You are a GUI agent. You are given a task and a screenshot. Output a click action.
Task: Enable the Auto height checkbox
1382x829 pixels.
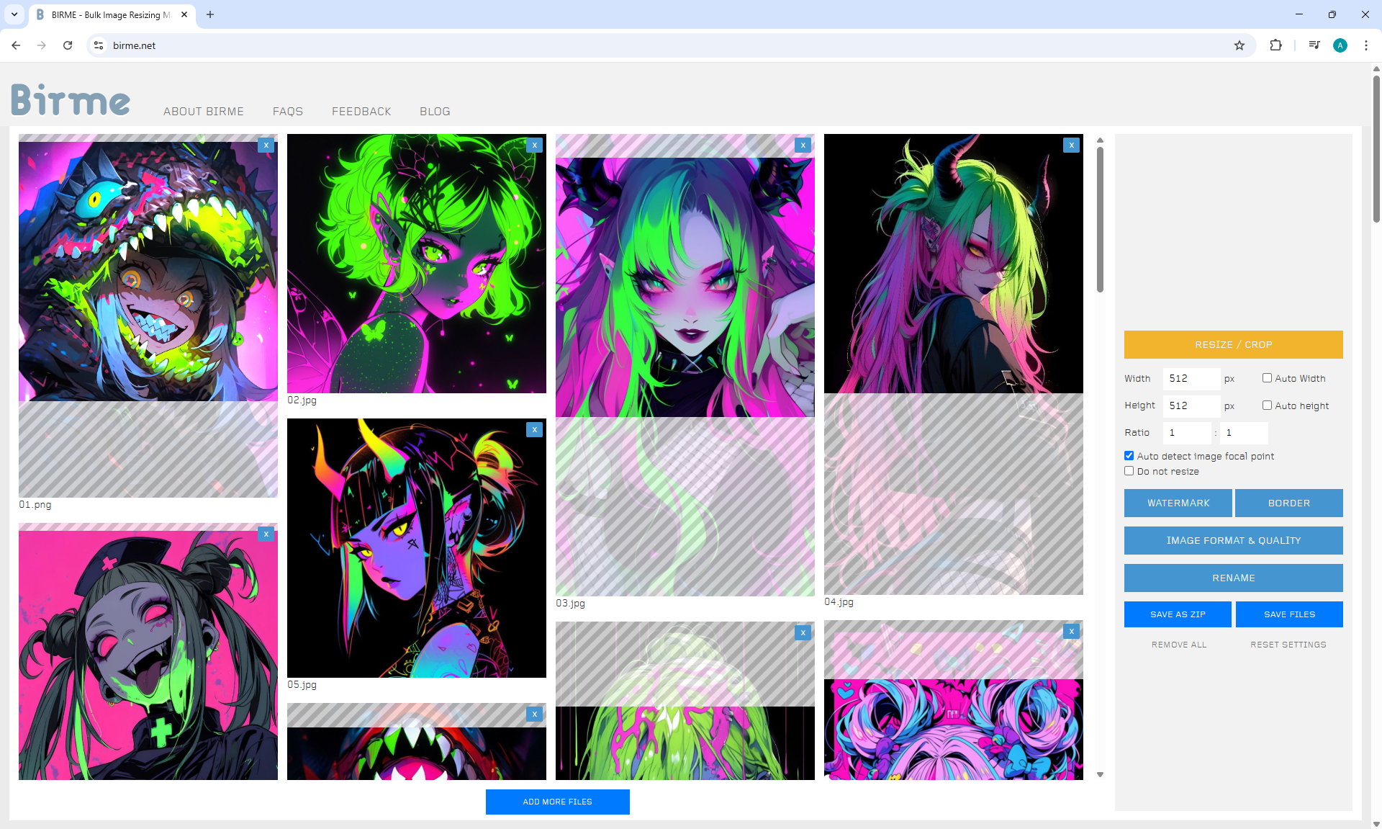coord(1267,405)
